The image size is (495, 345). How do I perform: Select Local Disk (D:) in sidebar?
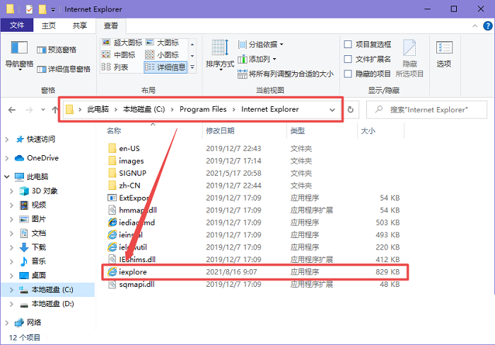coord(52,304)
